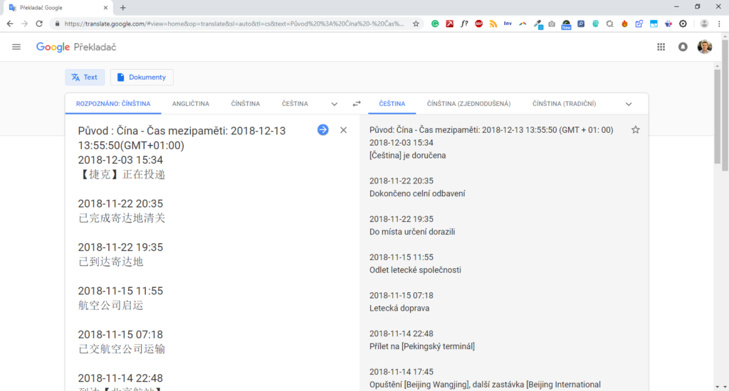This screenshot has height=391, width=729.
Task: Switch to Dokumenty translation mode
Action: point(142,77)
